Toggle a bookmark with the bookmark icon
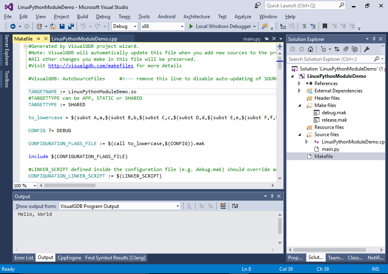 pyautogui.click(x=325, y=26)
